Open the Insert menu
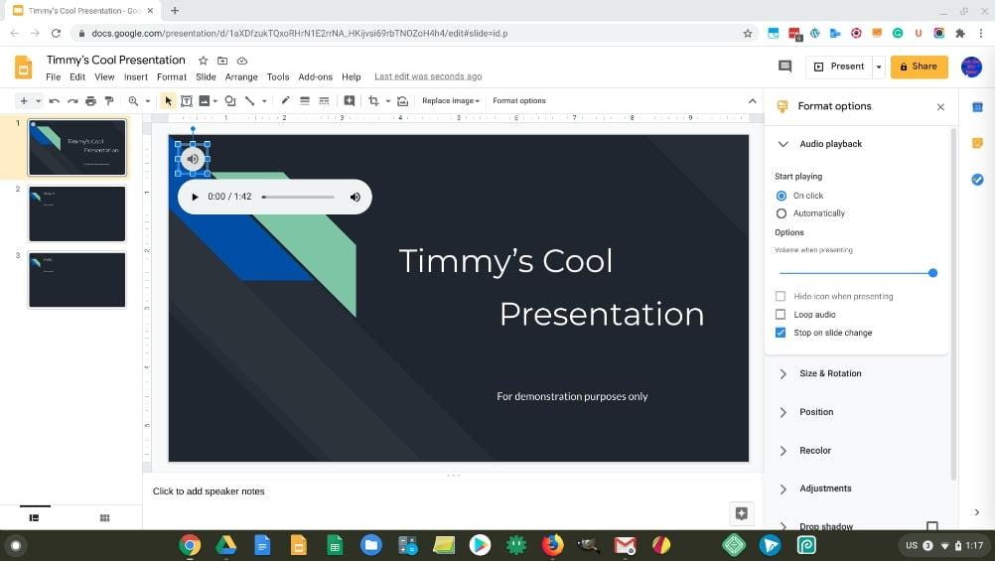The width and height of the screenshot is (995, 561). tap(136, 76)
